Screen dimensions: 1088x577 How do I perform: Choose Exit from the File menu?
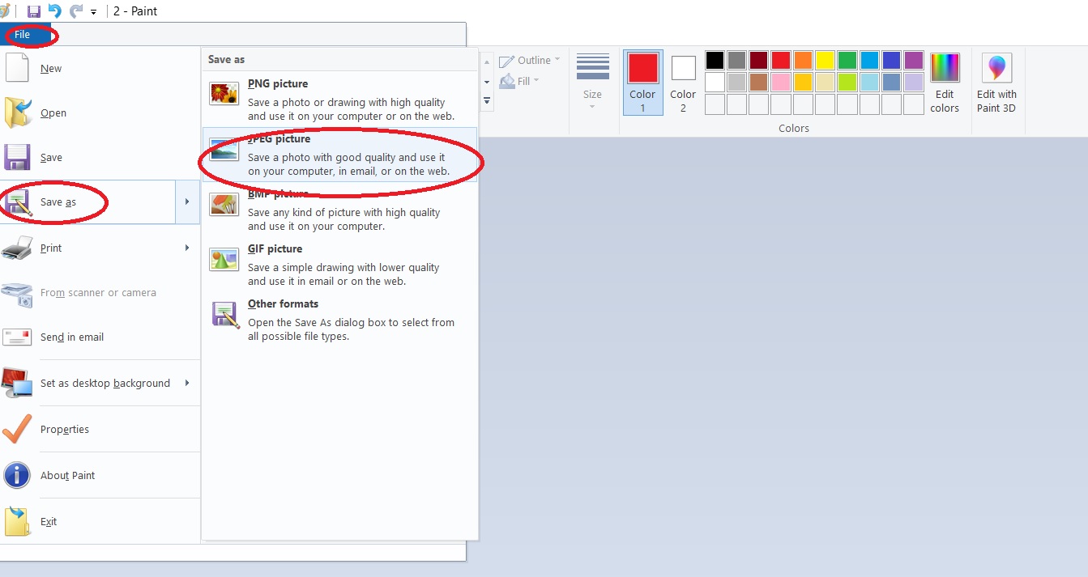click(x=100, y=522)
